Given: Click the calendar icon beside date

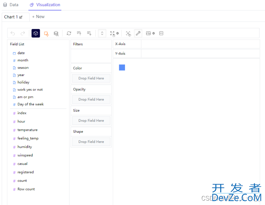Looking at the screenshot, I should 14,53.
